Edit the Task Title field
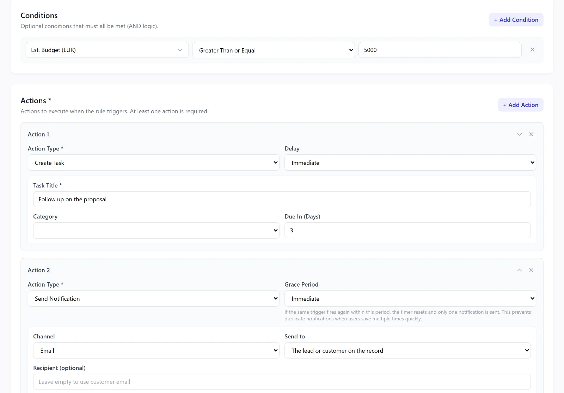 point(282,199)
